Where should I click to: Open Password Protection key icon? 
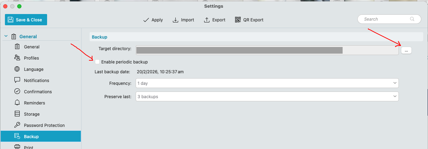pos(17,125)
